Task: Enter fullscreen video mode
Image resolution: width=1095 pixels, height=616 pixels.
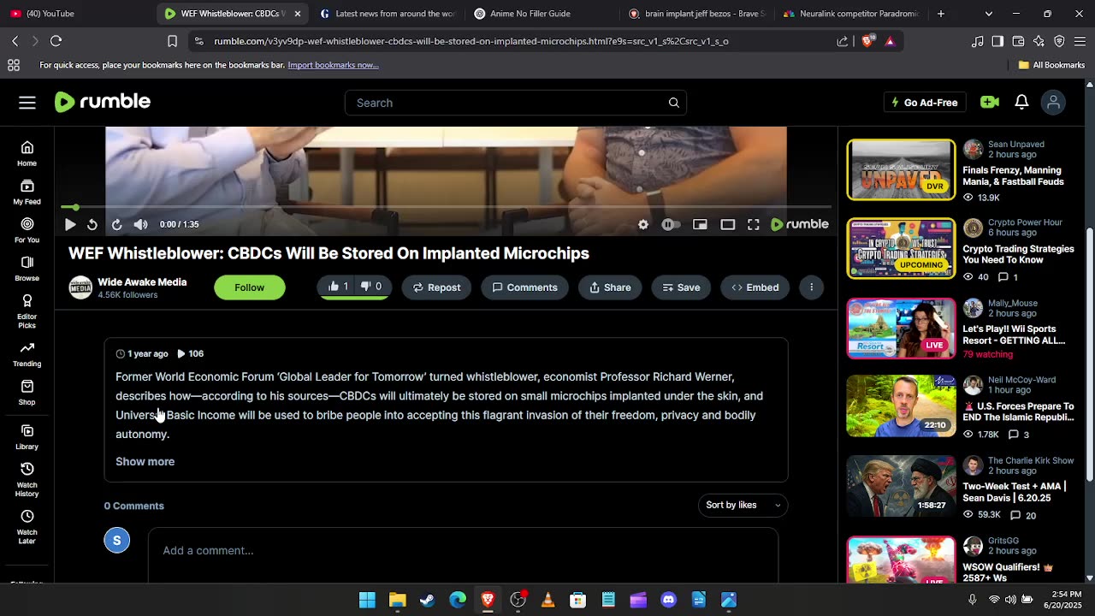Action: pyautogui.click(x=754, y=224)
